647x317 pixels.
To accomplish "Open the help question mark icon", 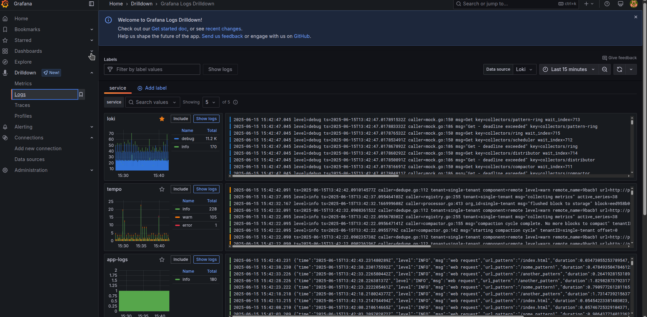I will [607, 4].
